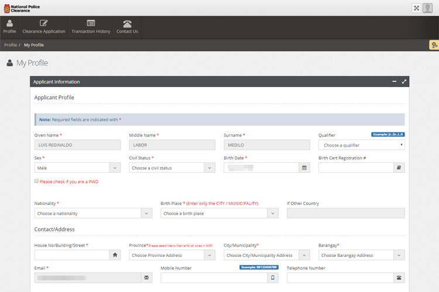Expand the Nationality dropdown
Viewport: 439px width, 292px height.
pyautogui.click(x=93, y=213)
